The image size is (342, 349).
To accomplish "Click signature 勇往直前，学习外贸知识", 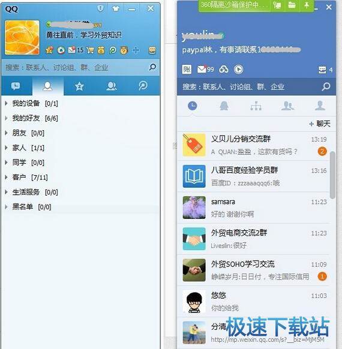I will pyautogui.click(x=84, y=35).
